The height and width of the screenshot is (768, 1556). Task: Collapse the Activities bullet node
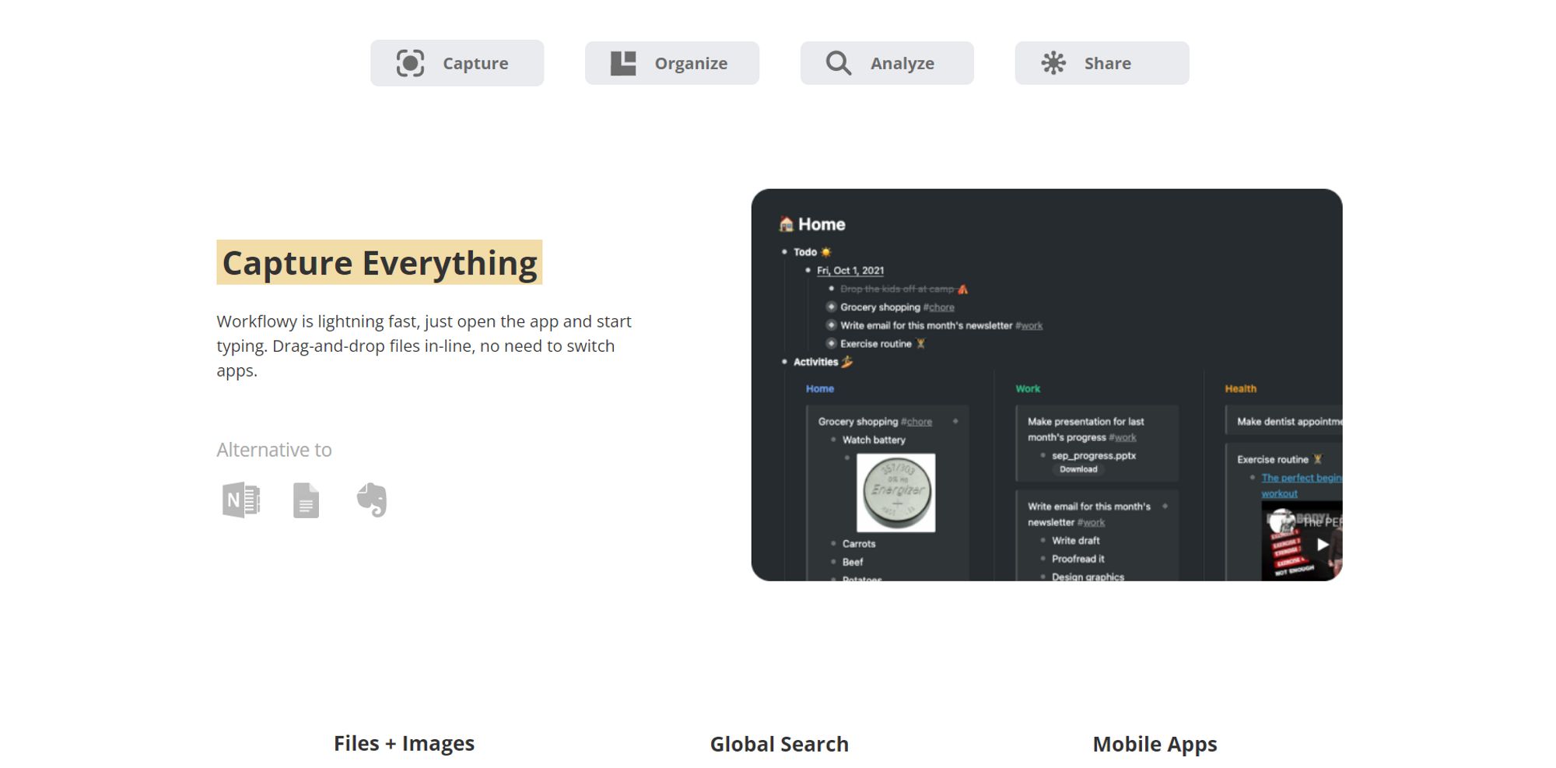784,362
